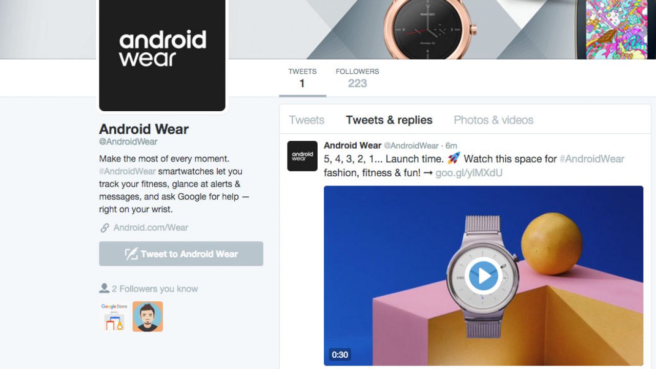Open the Android.com/Wear website link
The image size is (656, 369).
(x=151, y=228)
